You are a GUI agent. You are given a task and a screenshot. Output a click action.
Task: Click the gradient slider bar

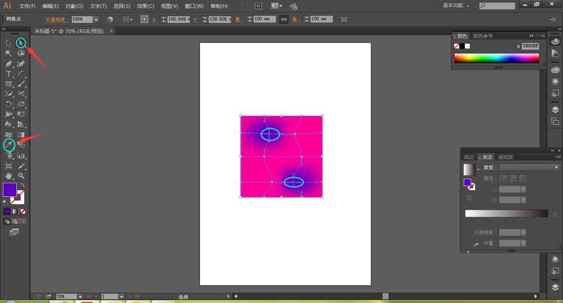pos(506,214)
